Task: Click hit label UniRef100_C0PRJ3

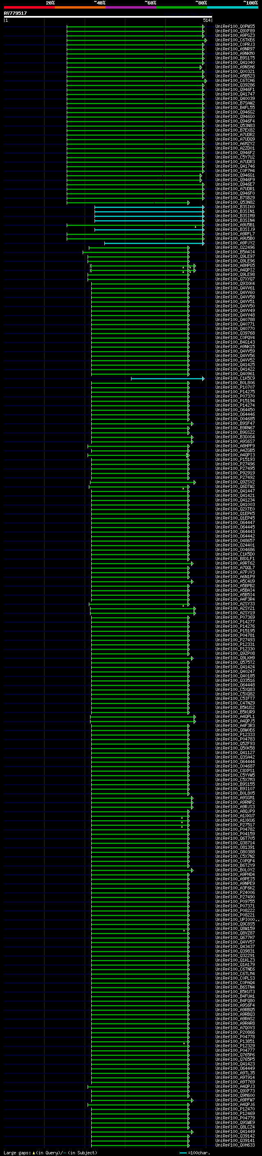Action: [235, 44]
